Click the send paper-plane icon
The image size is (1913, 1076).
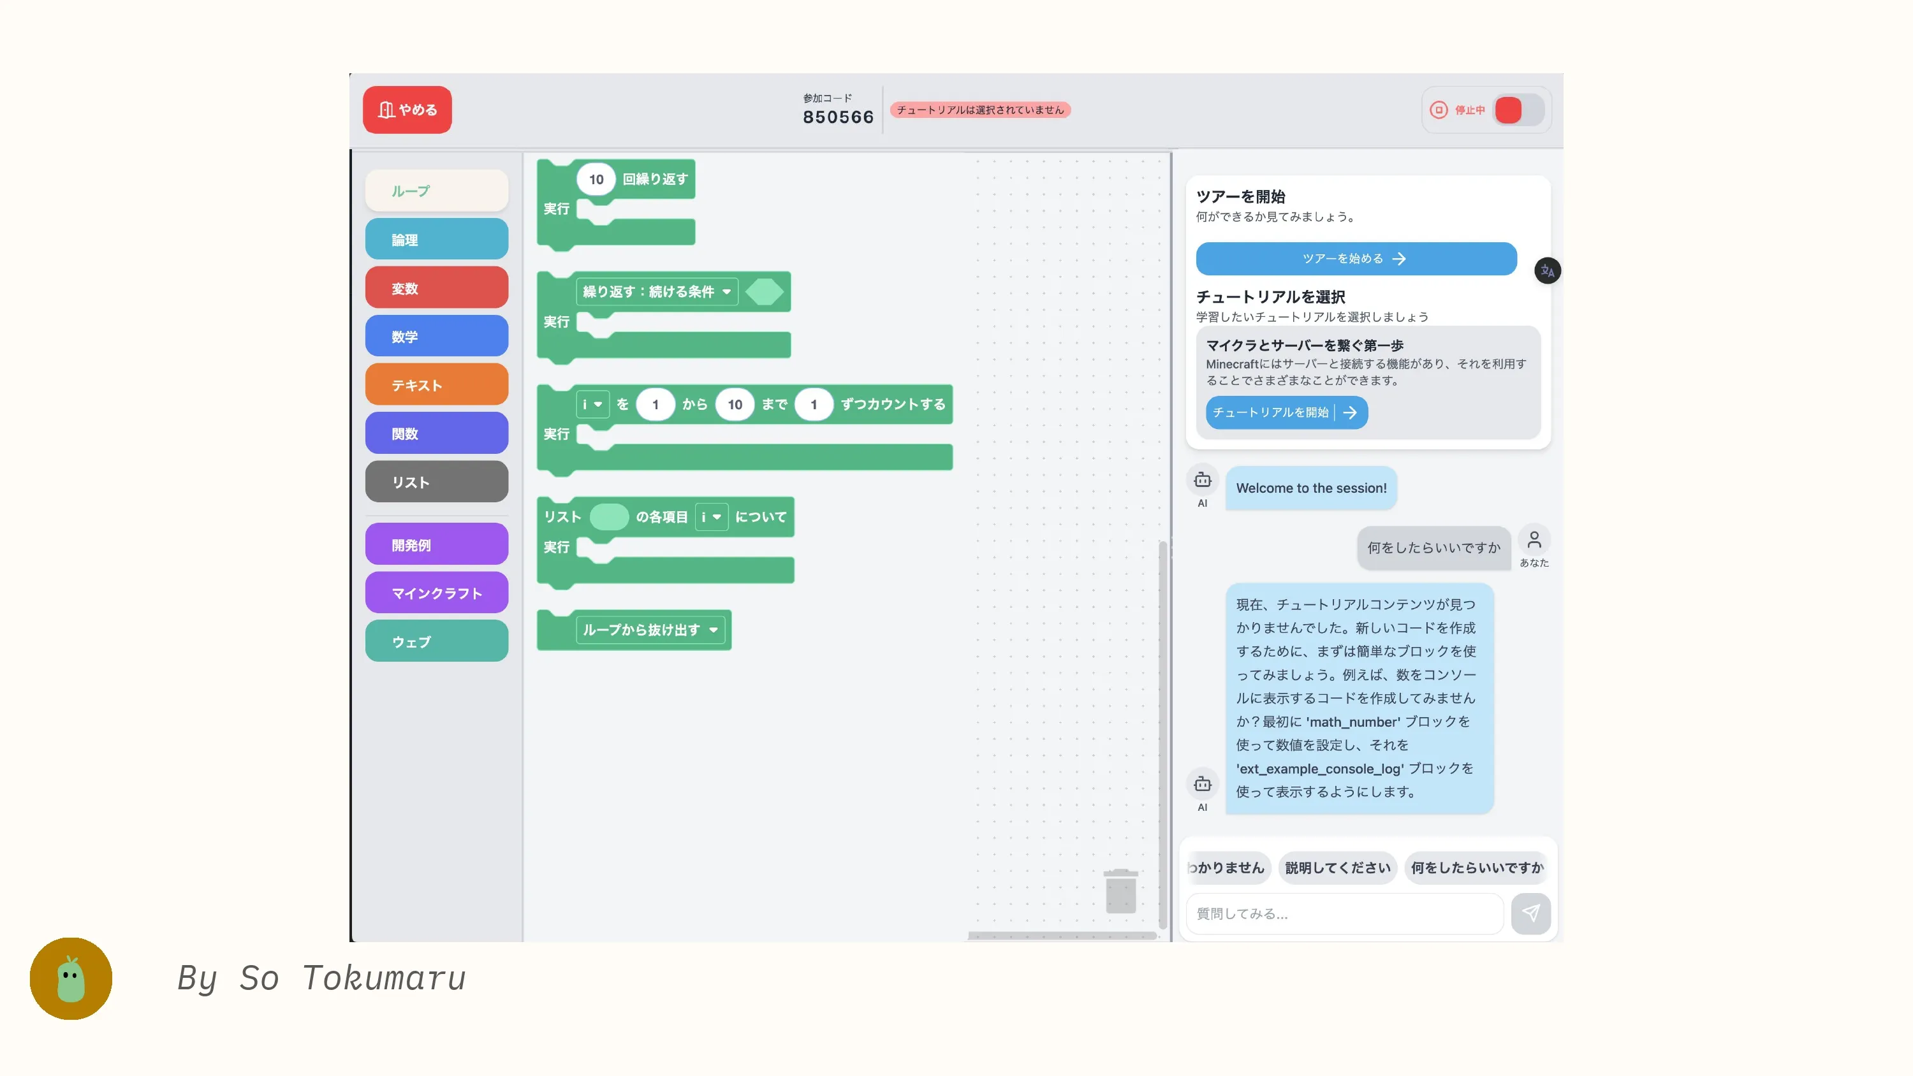pyautogui.click(x=1530, y=913)
